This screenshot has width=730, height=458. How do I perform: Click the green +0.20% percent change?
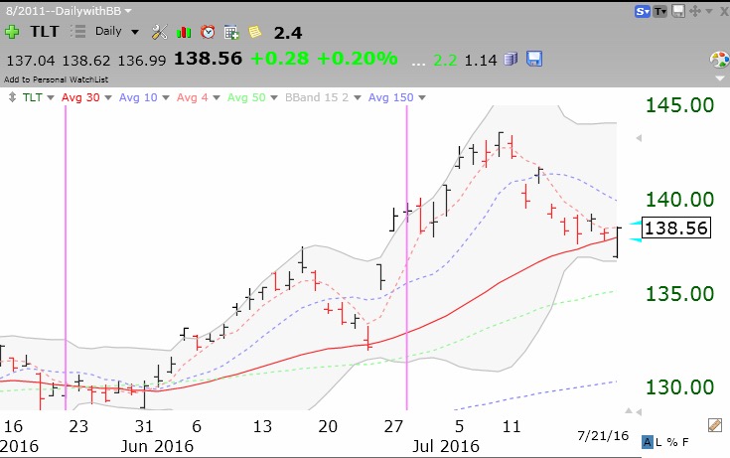(358, 59)
